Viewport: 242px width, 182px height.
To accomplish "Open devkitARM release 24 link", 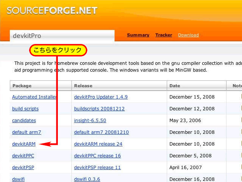I will click(x=98, y=144).
